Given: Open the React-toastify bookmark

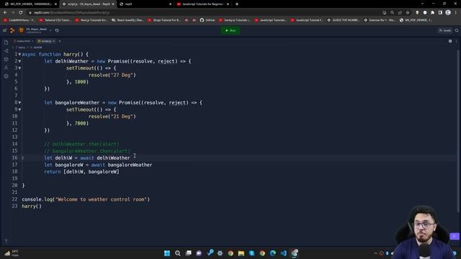Looking at the screenshot, I should pos(127,20).
